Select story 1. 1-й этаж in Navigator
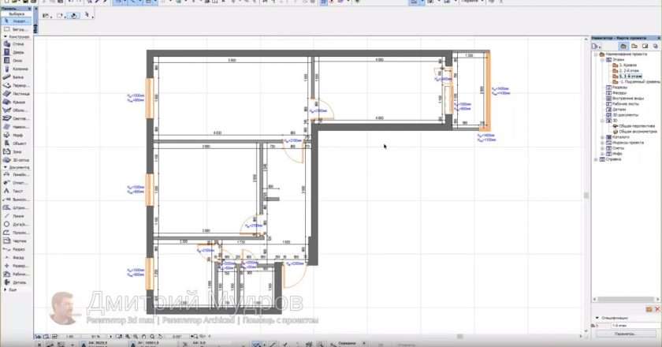 click(627, 76)
